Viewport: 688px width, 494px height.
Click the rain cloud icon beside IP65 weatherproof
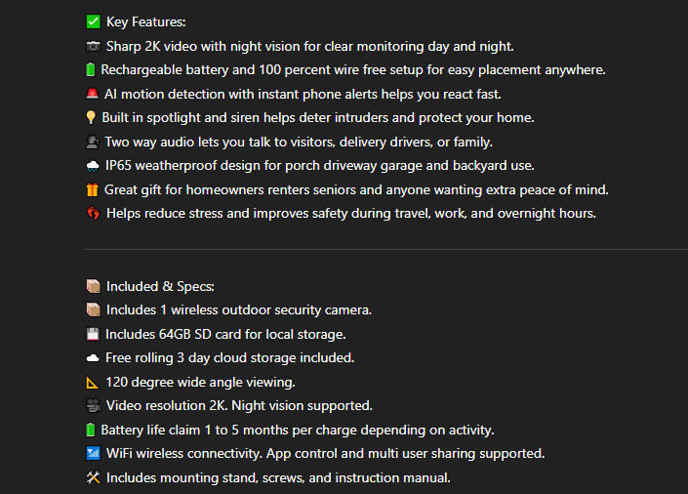pyautogui.click(x=93, y=166)
